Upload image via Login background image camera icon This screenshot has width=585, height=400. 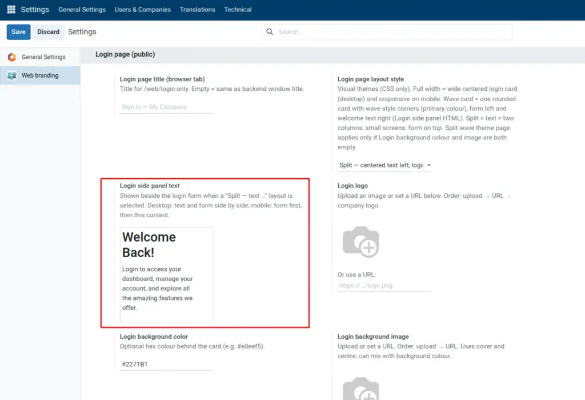coord(361,389)
